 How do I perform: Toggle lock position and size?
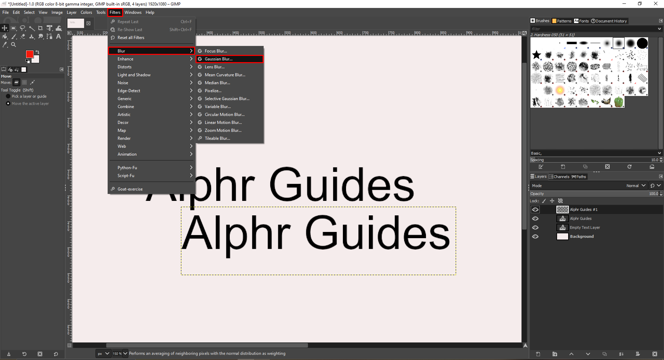pyautogui.click(x=552, y=201)
